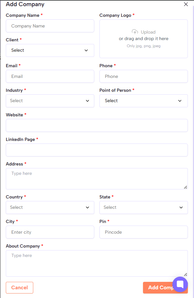Click the City input field
194x298 pixels.
click(x=50, y=232)
